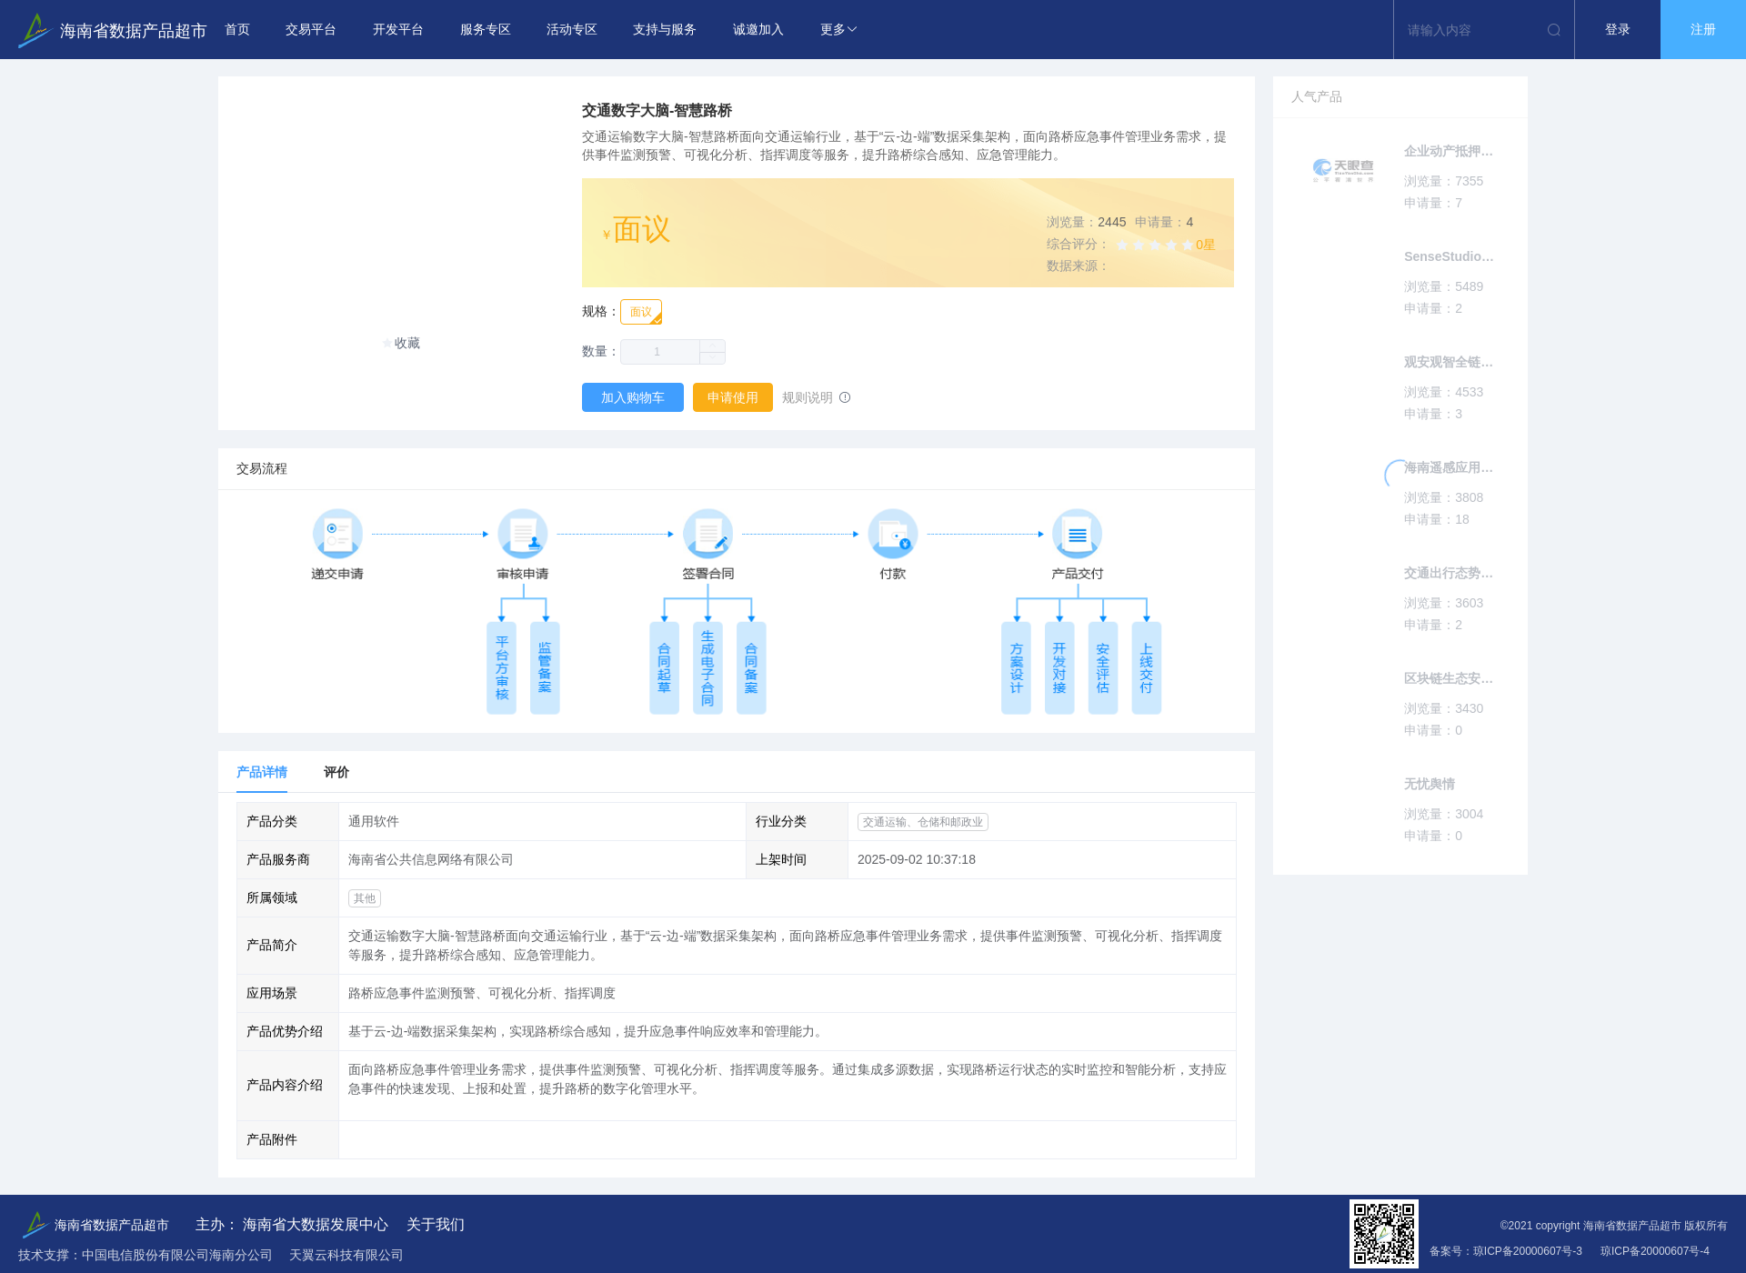The width and height of the screenshot is (1746, 1273).
Task: Increase quantity with the stepper up arrow
Action: click(712, 346)
